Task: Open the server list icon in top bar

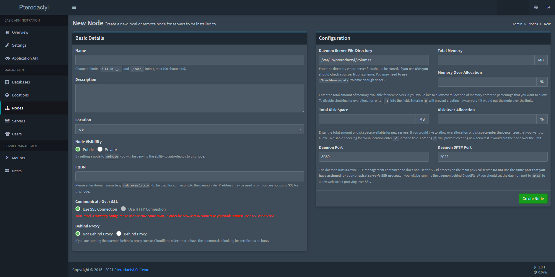Action: click(x=536, y=7)
